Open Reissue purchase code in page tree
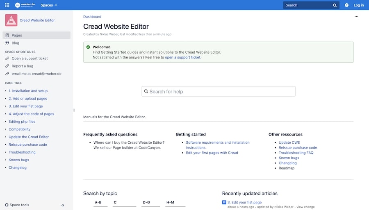The image size is (369, 210). (28, 145)
